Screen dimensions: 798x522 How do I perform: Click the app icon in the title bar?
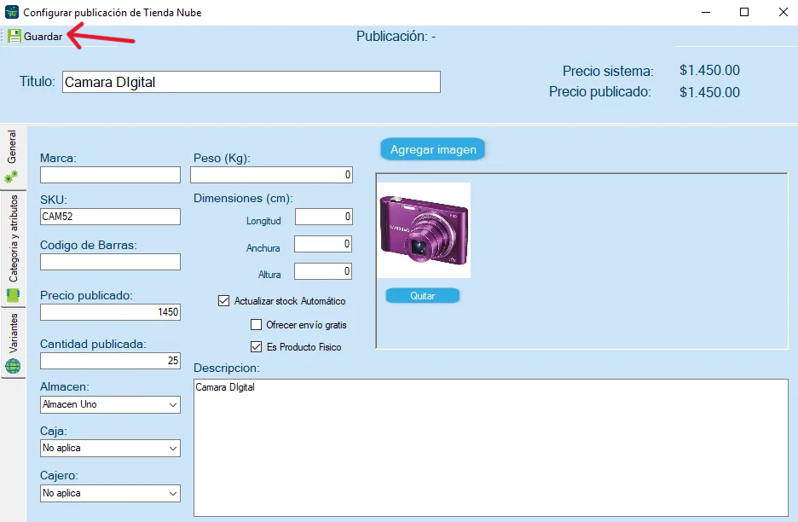pos(12,12)
